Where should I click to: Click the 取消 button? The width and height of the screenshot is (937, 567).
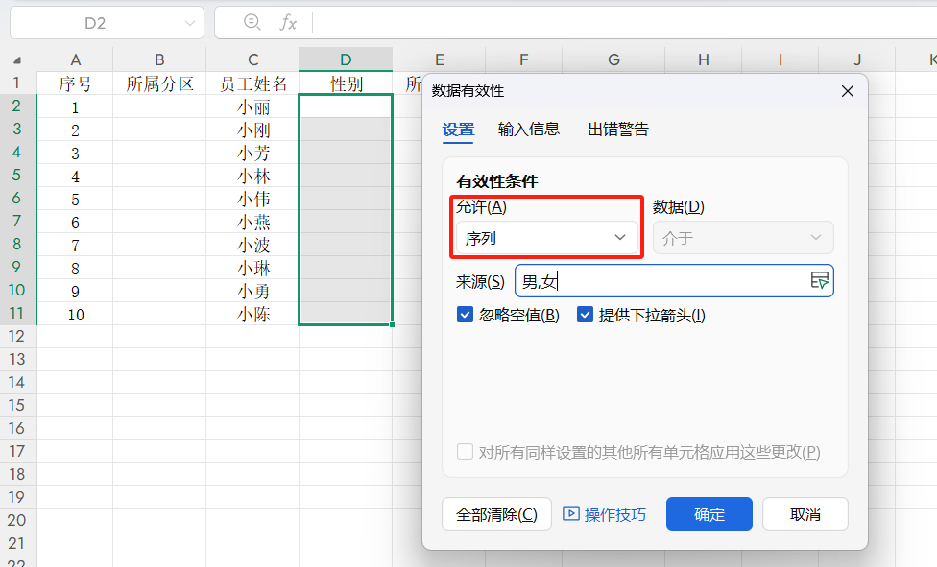(804, 513)
